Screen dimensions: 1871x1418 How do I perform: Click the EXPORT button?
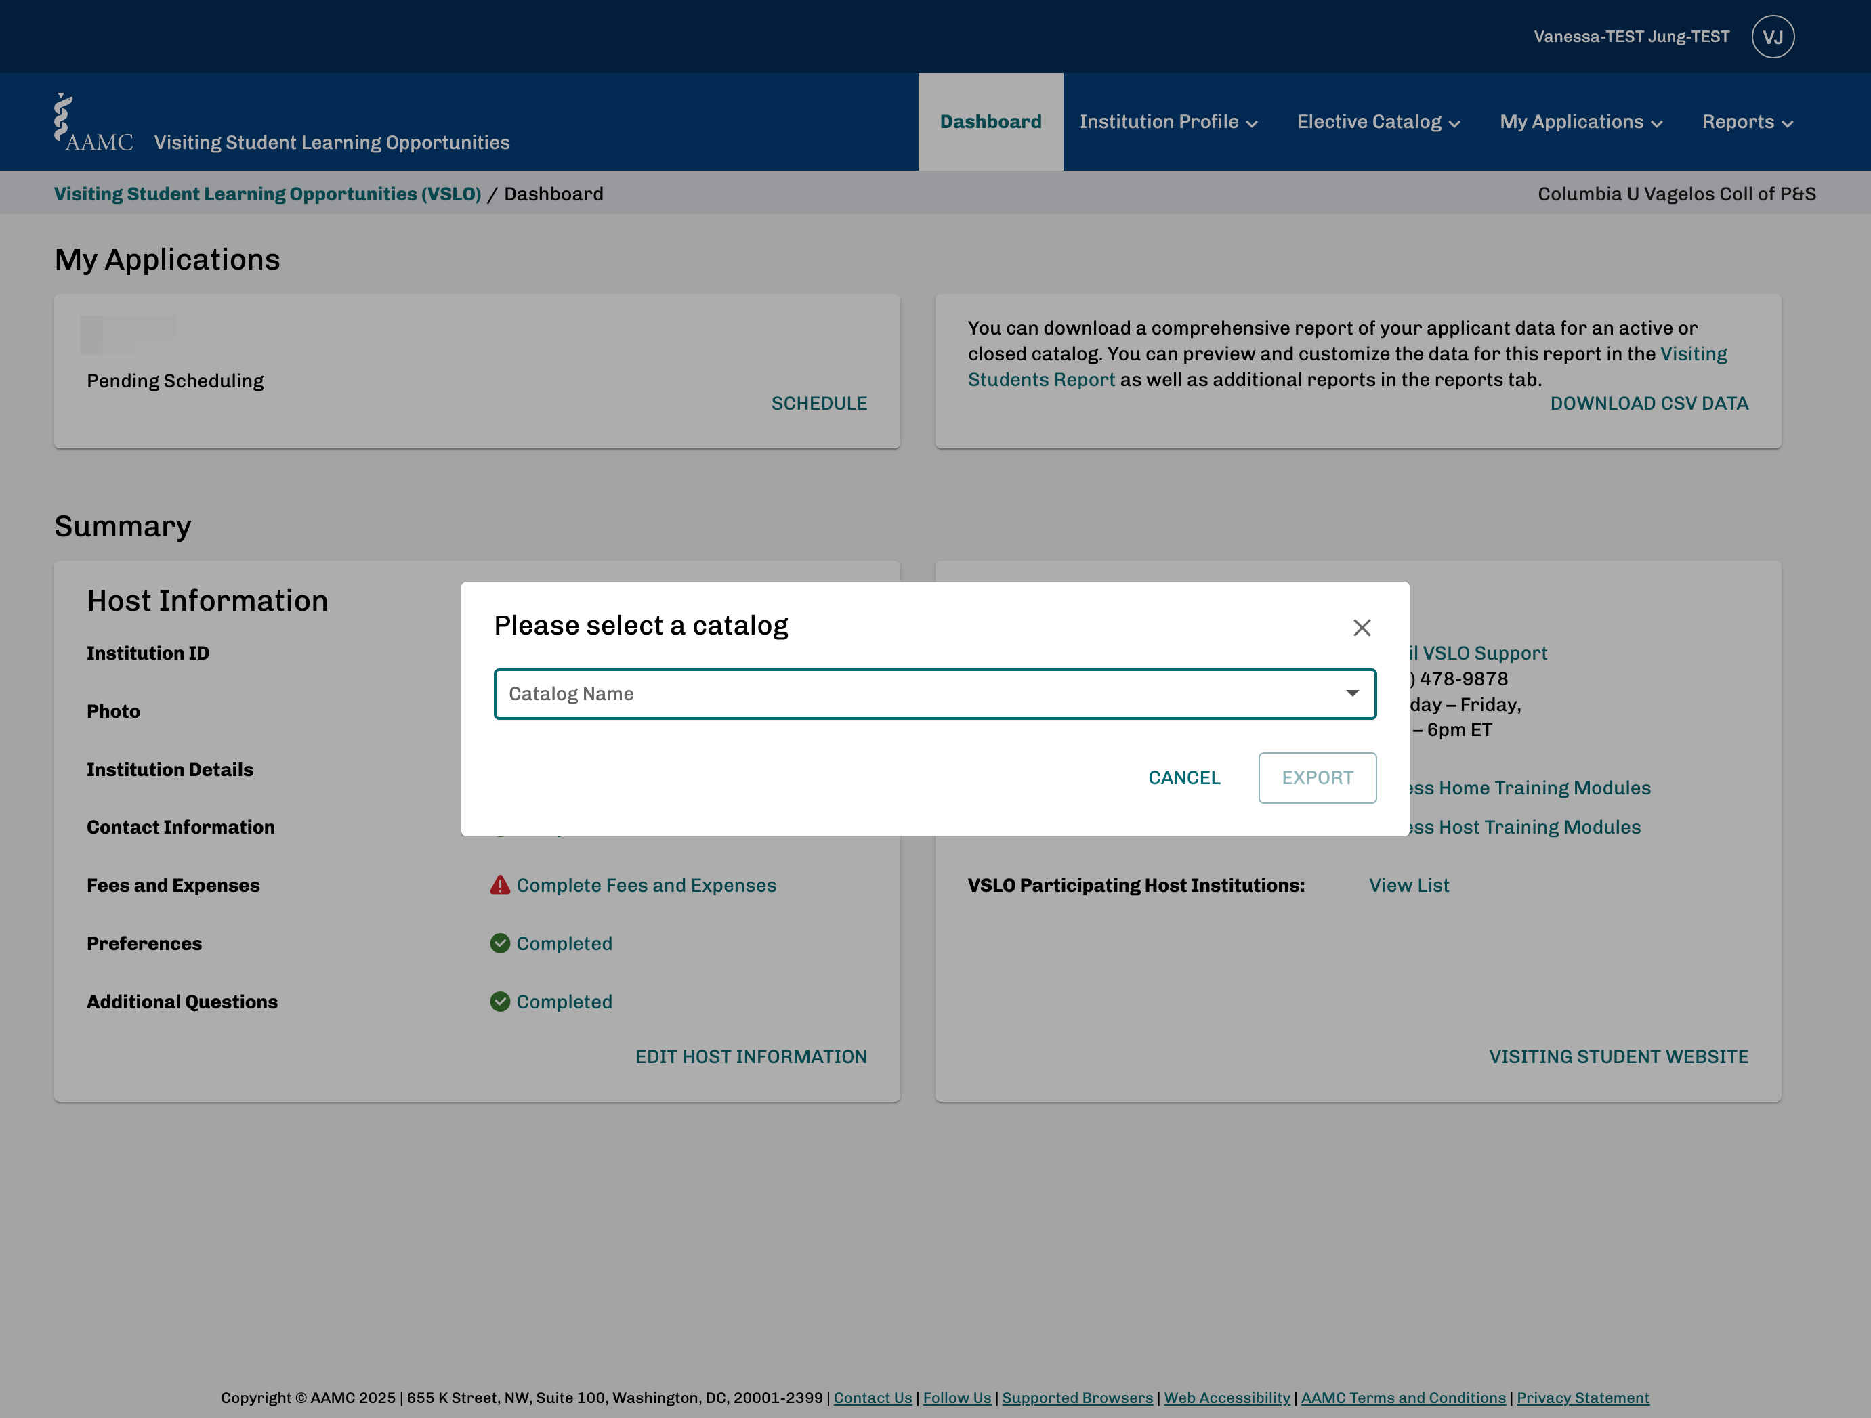point(1317,778)
